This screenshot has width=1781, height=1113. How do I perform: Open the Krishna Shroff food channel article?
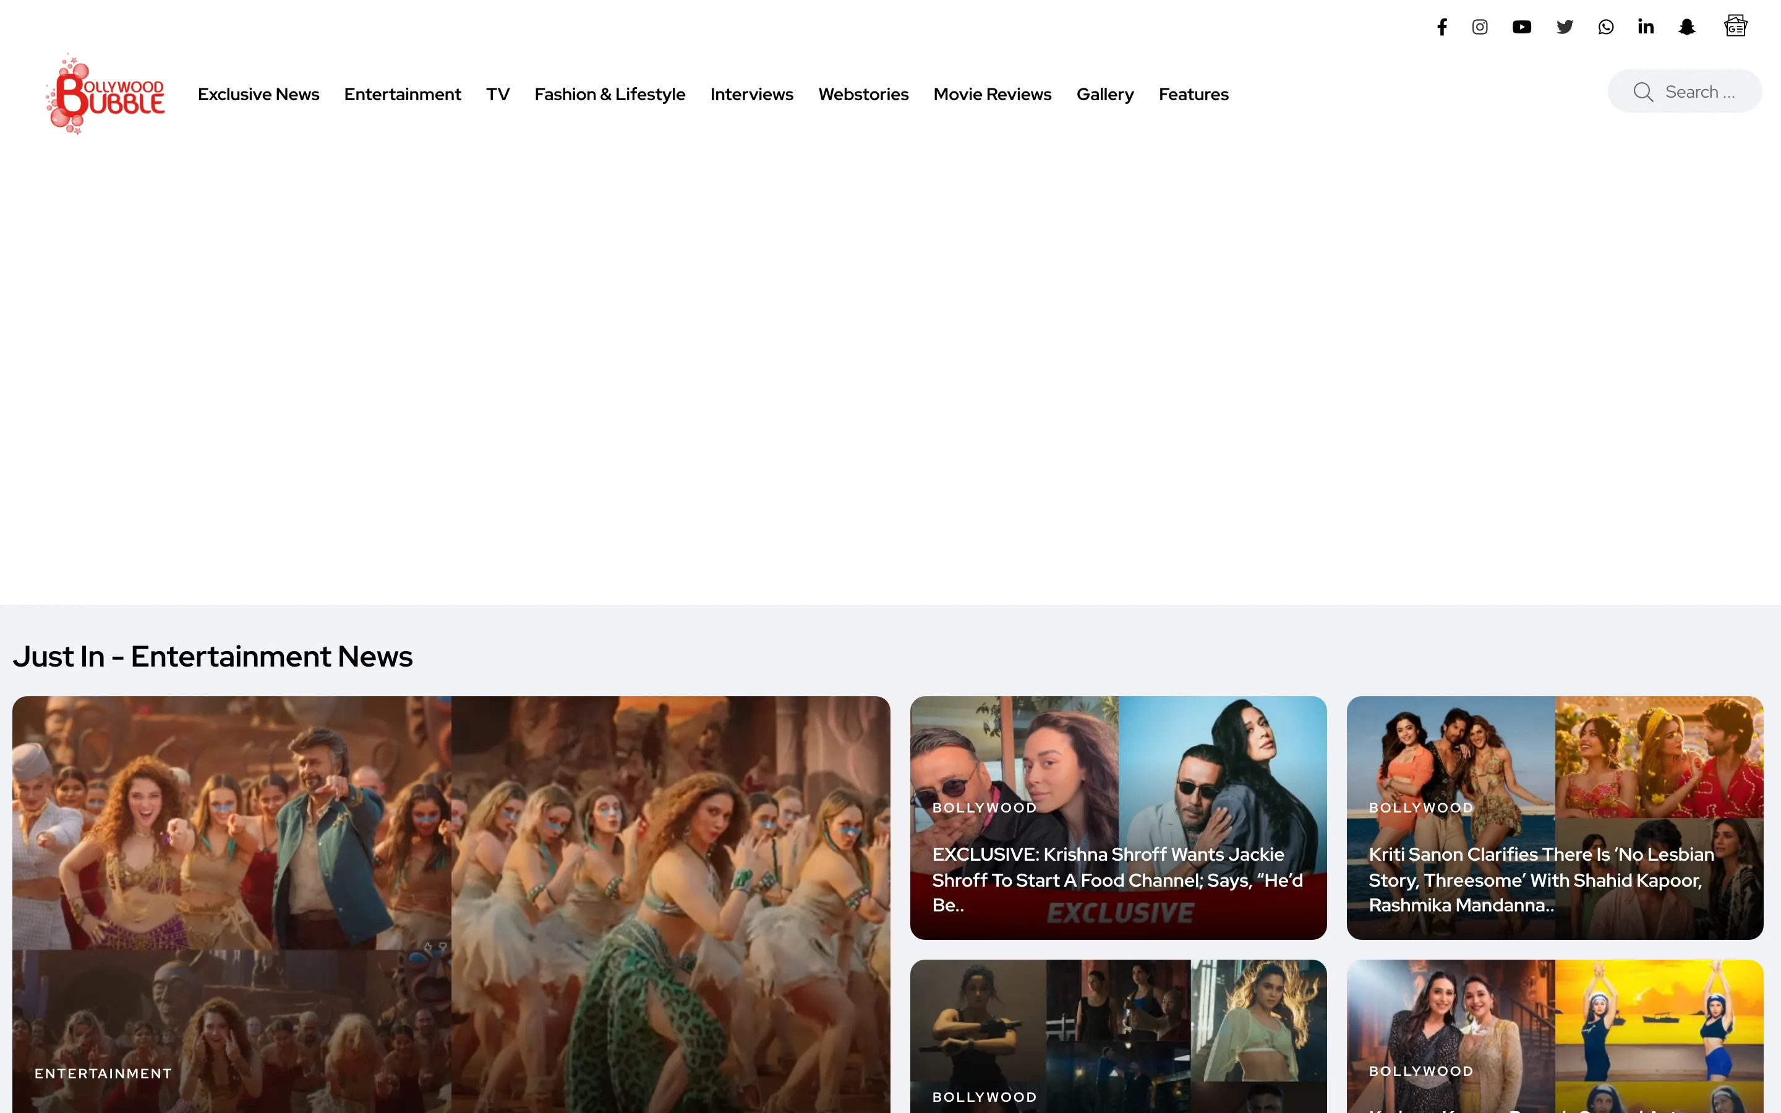click(1117, 880)
